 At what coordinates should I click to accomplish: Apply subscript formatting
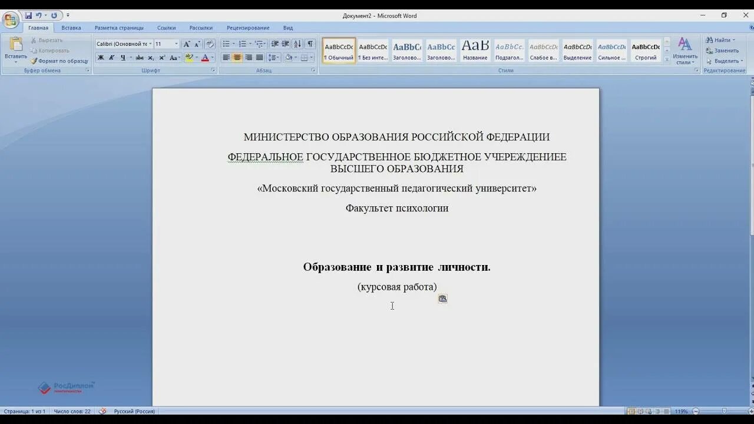point(151,58)
